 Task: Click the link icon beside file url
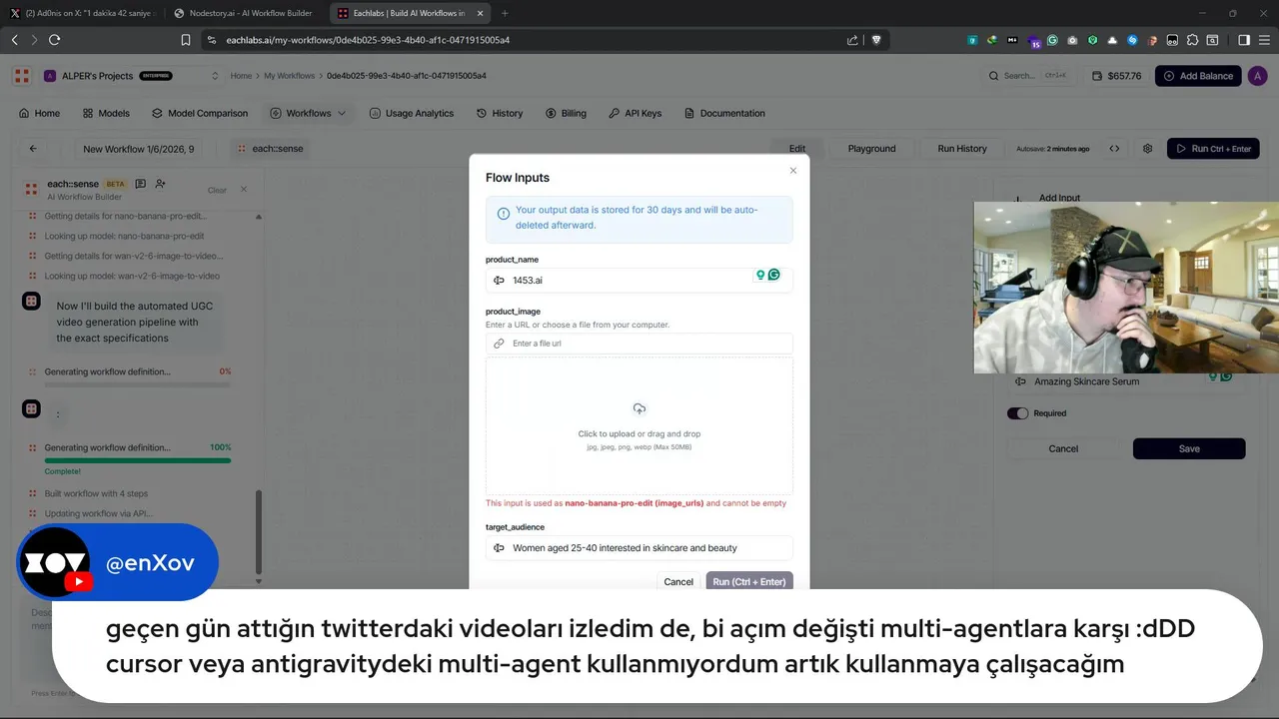coord(500,344)
